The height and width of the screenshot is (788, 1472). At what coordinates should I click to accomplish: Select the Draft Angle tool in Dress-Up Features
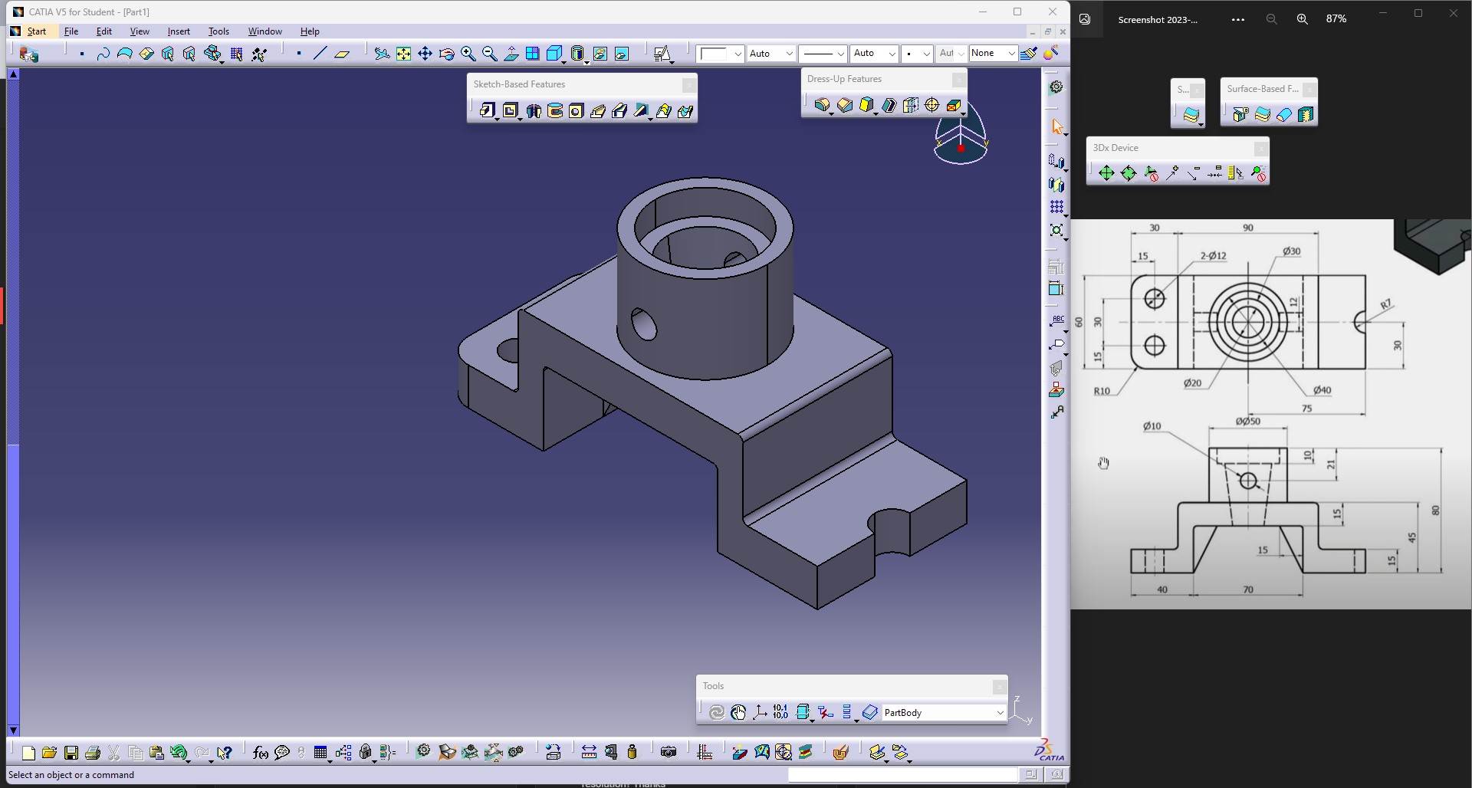866,105
